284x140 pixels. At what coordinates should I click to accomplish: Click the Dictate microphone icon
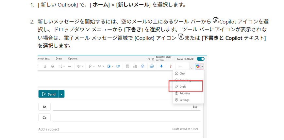161,66
